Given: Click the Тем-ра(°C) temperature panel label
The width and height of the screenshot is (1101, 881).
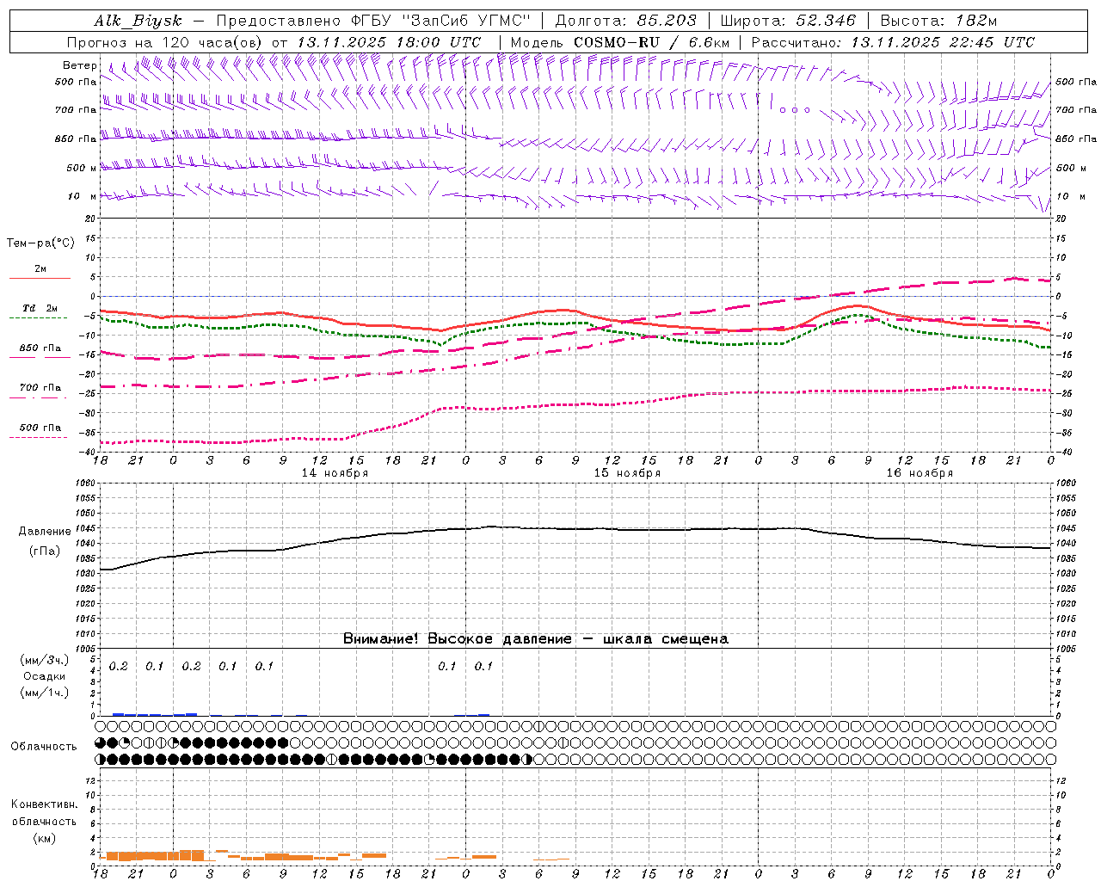Looking at the screenshot, I should pyautogui.click(x=40, y=243).
